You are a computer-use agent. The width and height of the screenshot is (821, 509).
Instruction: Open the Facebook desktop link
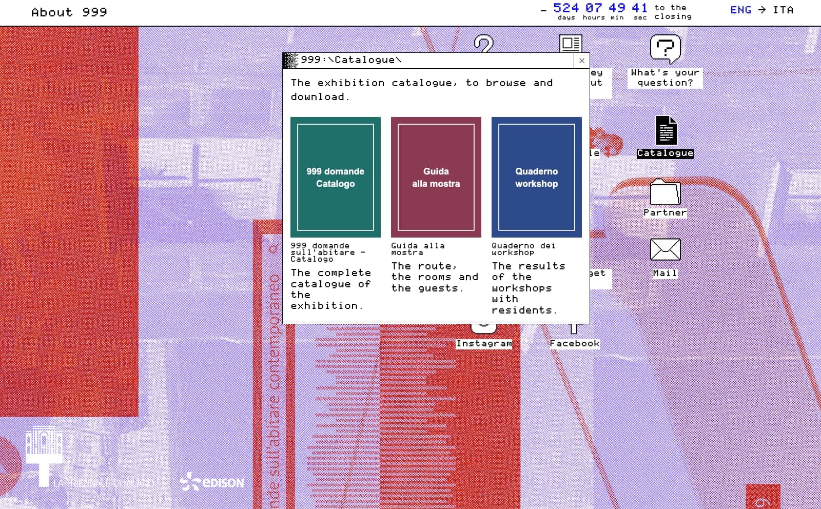tap(574, 343)
